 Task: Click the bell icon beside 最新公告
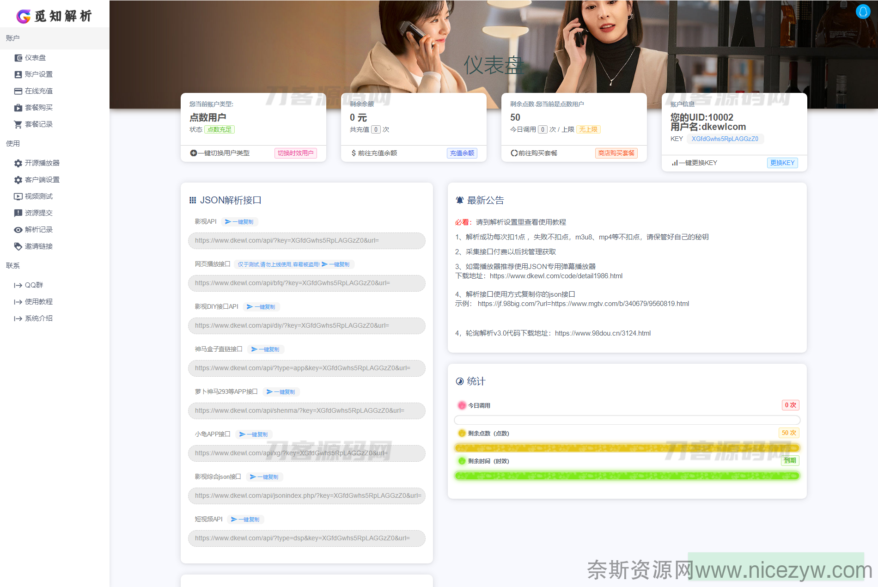tap(460, 200)
